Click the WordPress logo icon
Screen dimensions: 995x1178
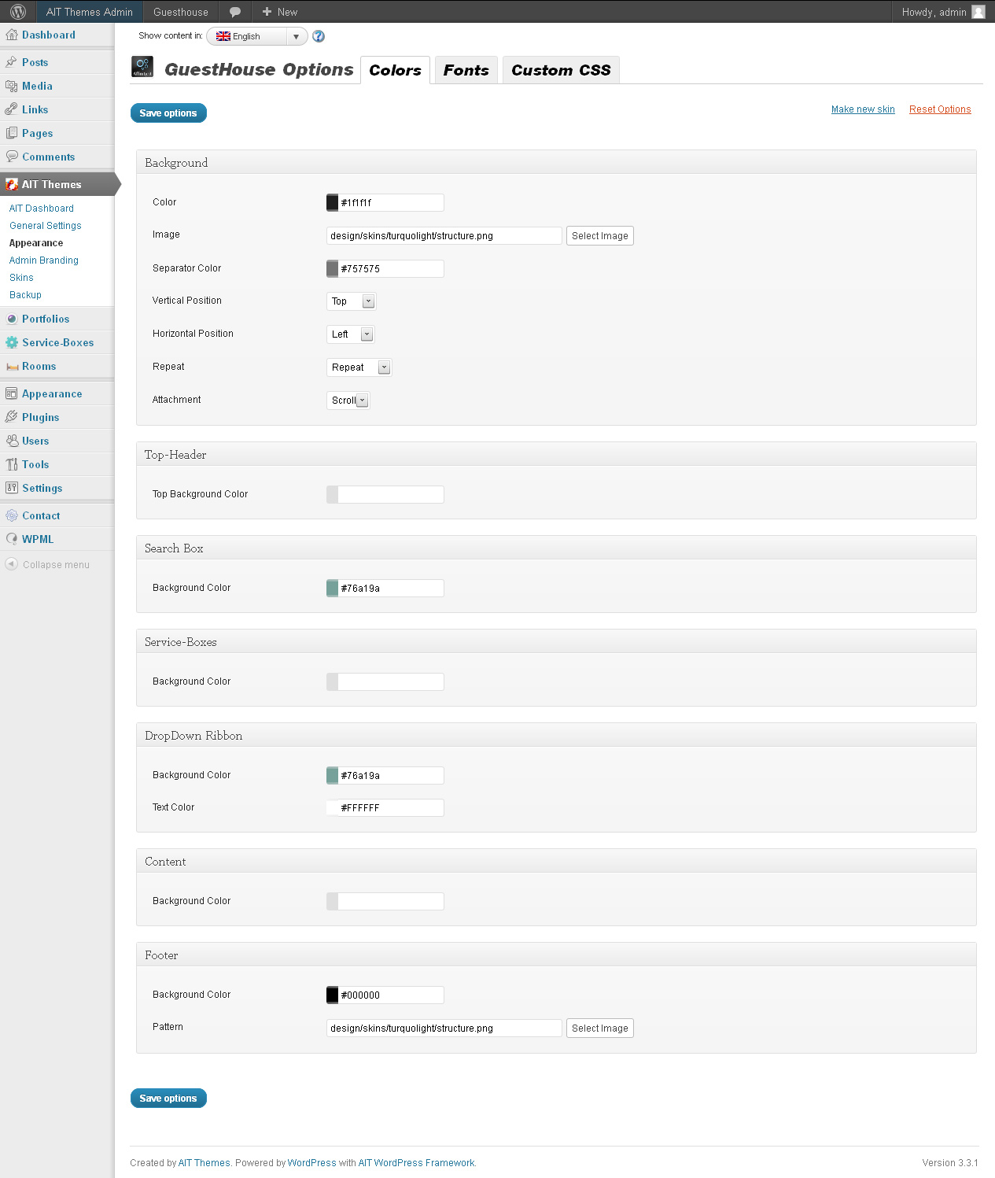(x=18, y=12)
